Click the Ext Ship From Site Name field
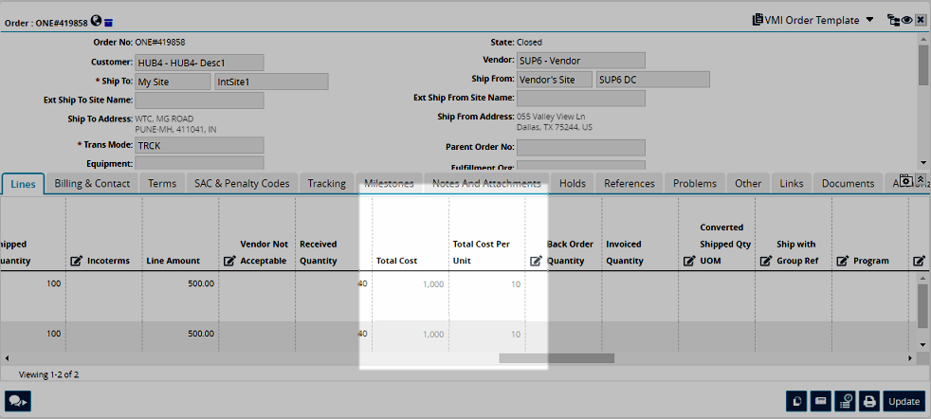 [580, 98]
